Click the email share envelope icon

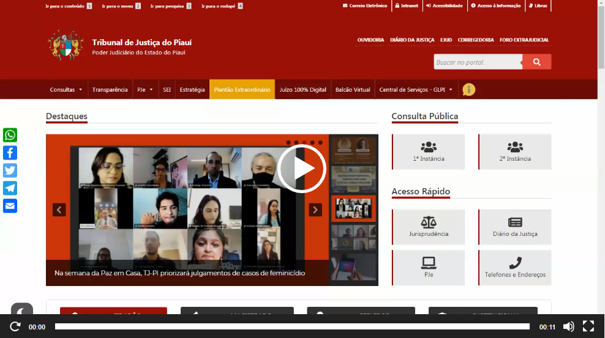click(10, 206)
